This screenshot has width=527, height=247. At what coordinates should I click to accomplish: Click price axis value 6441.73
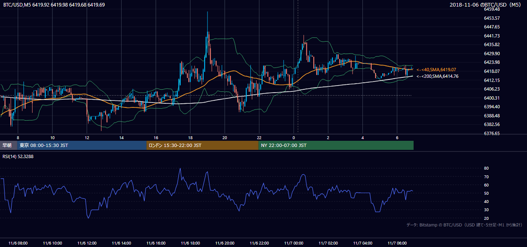492,36
